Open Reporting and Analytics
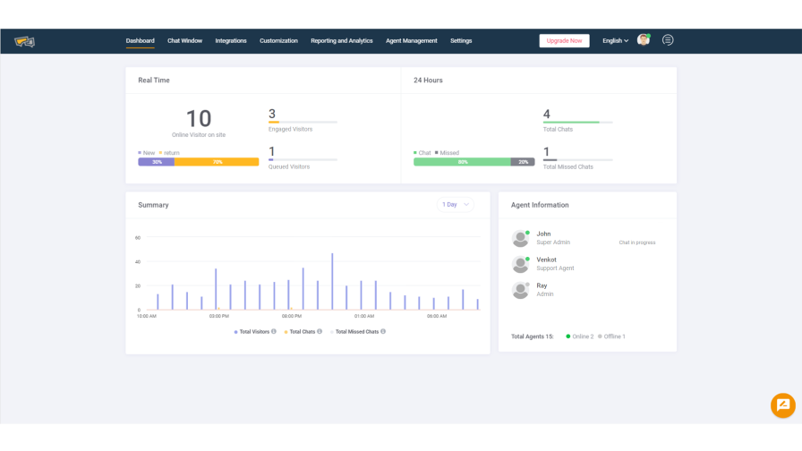Screen dimensions: 802x451 [x=342, y=41]
